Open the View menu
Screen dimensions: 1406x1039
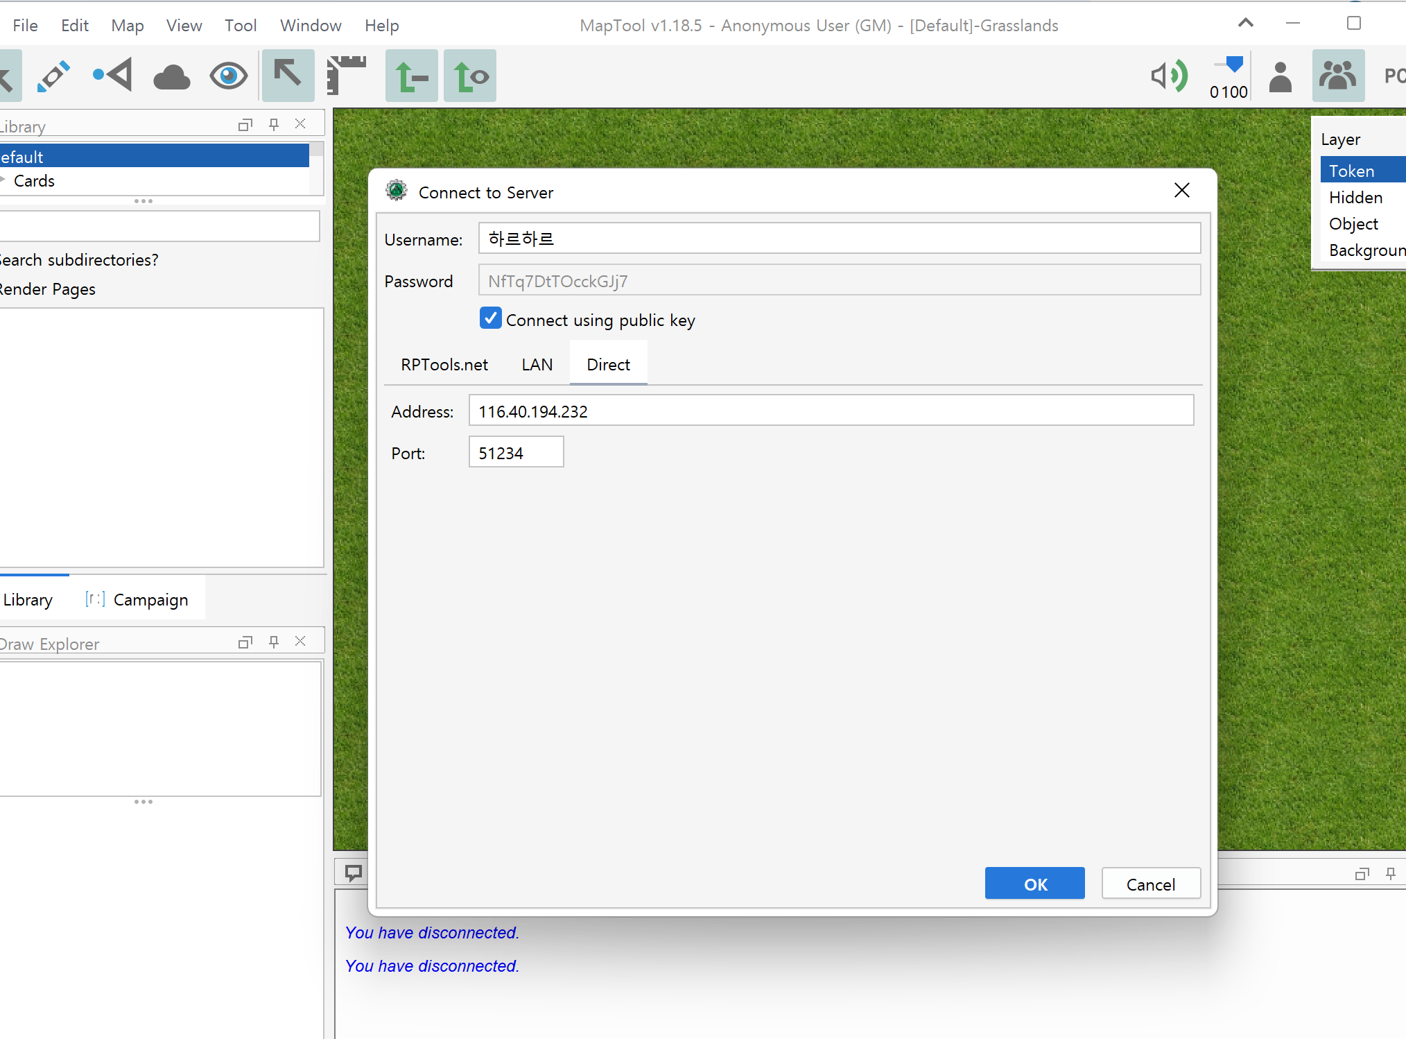tap(184, 26)
